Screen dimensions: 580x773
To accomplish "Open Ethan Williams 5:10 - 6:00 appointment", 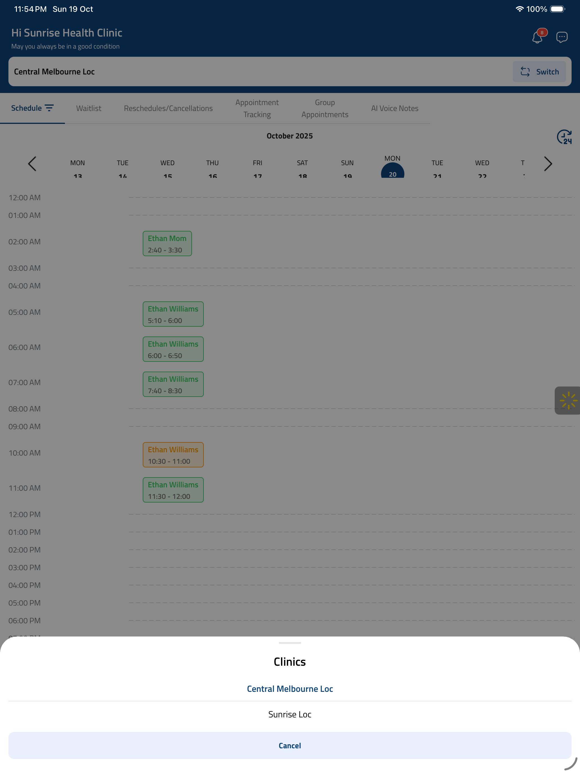I will coord(173,314).
